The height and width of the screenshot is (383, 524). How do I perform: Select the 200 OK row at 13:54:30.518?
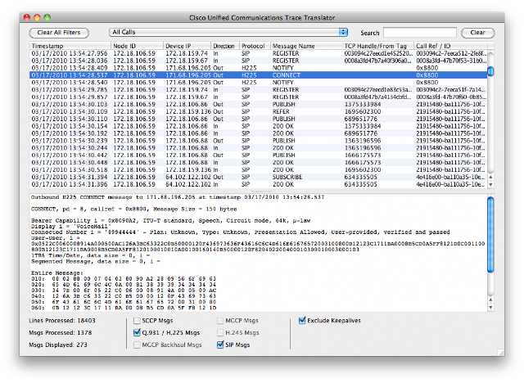pos(259,169)
